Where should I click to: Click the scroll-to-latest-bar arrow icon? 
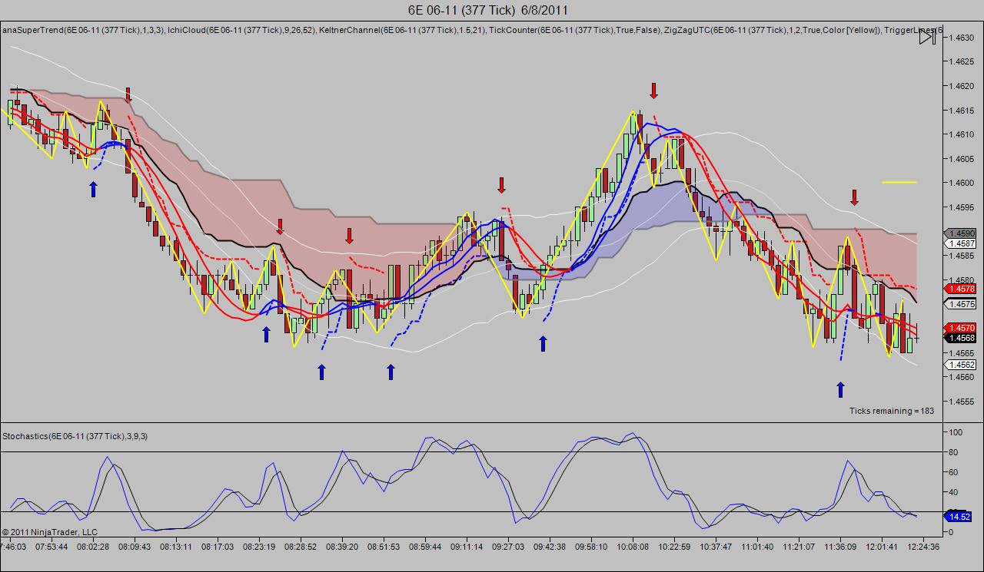(x=928, y=36)
